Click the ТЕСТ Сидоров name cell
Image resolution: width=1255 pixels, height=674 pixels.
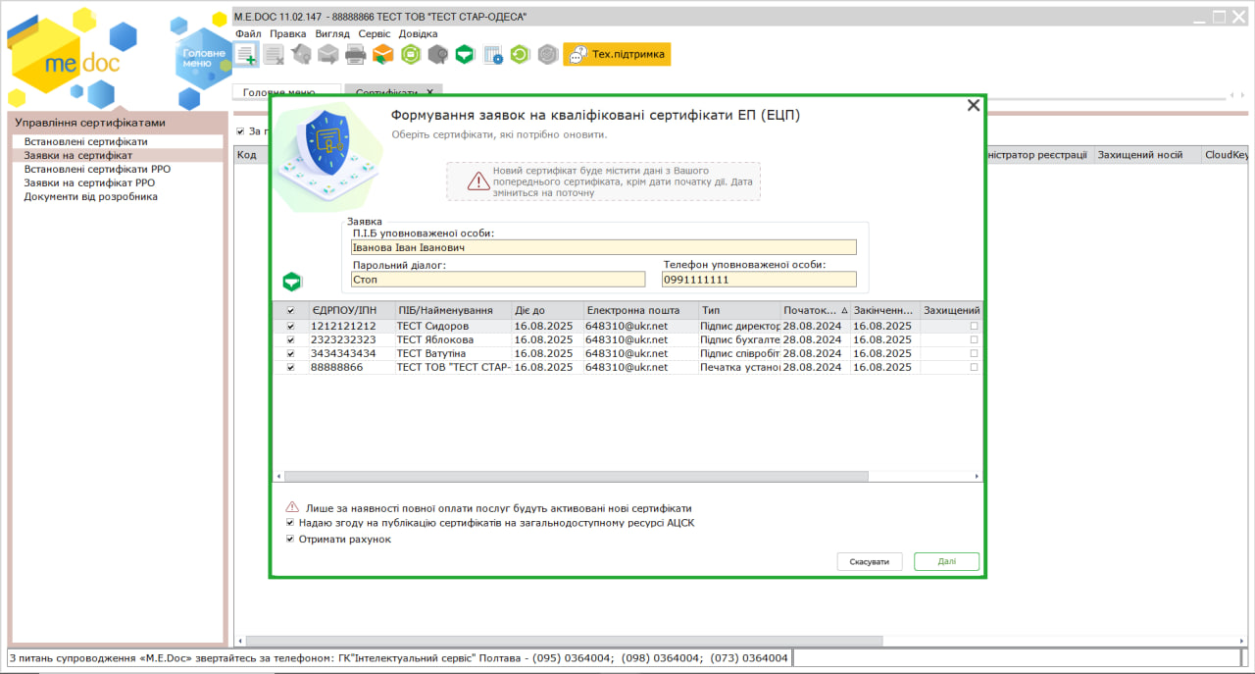pyautogui.click(x=453, y=326)
